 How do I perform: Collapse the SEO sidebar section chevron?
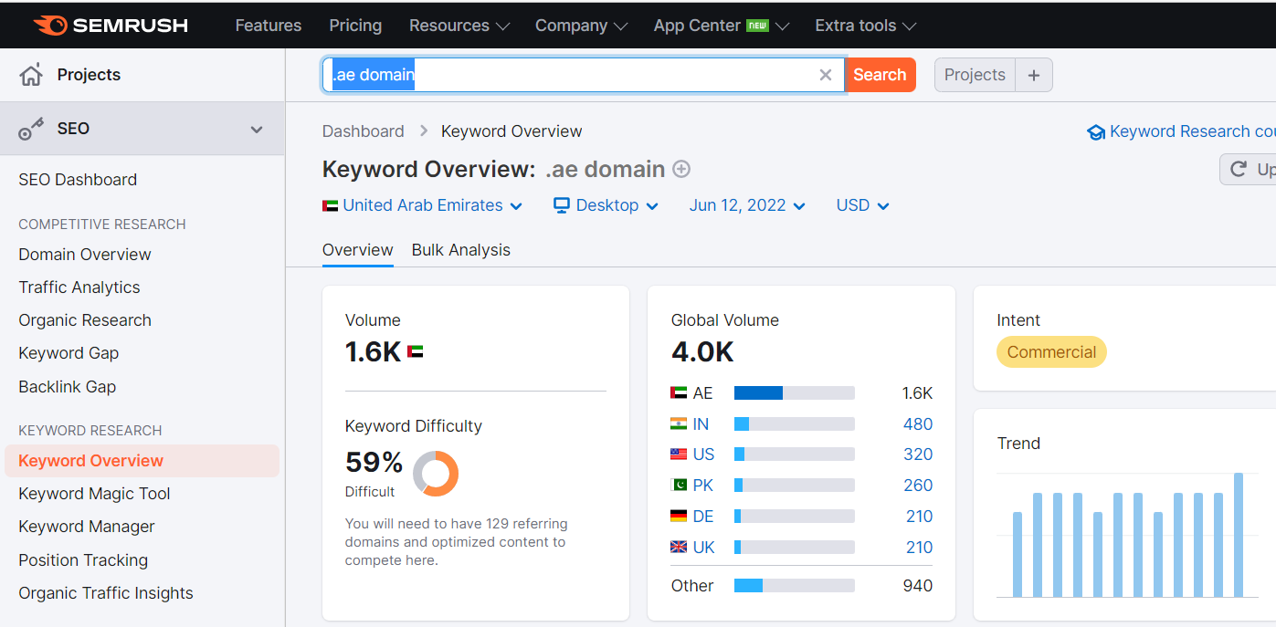pos(257,130)
